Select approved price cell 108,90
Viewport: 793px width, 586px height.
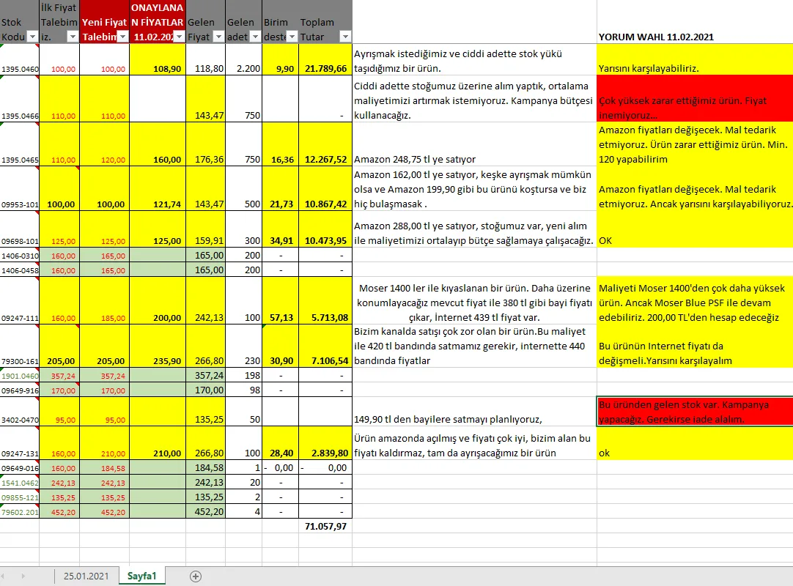158,59
